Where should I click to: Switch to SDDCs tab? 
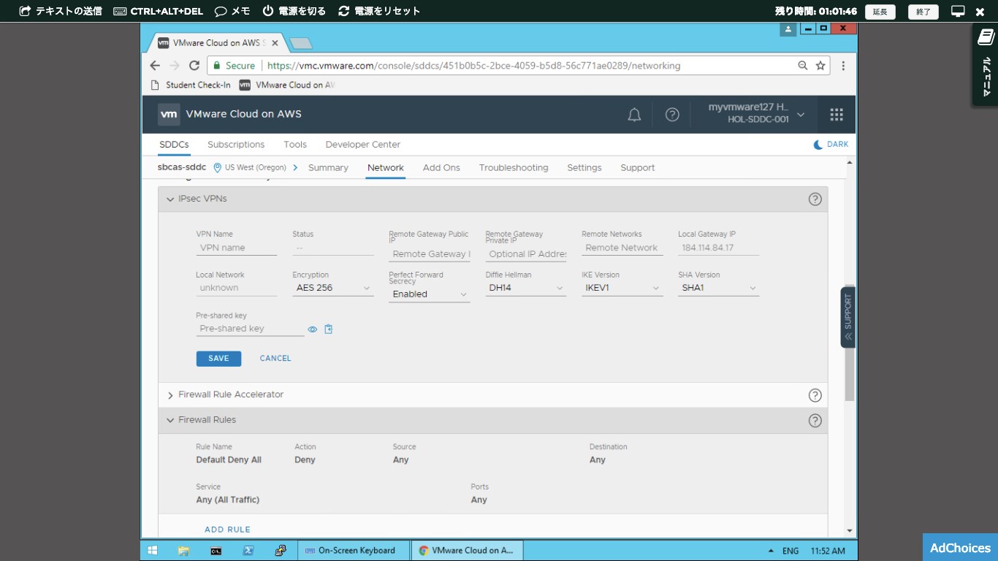pos(174,145)
